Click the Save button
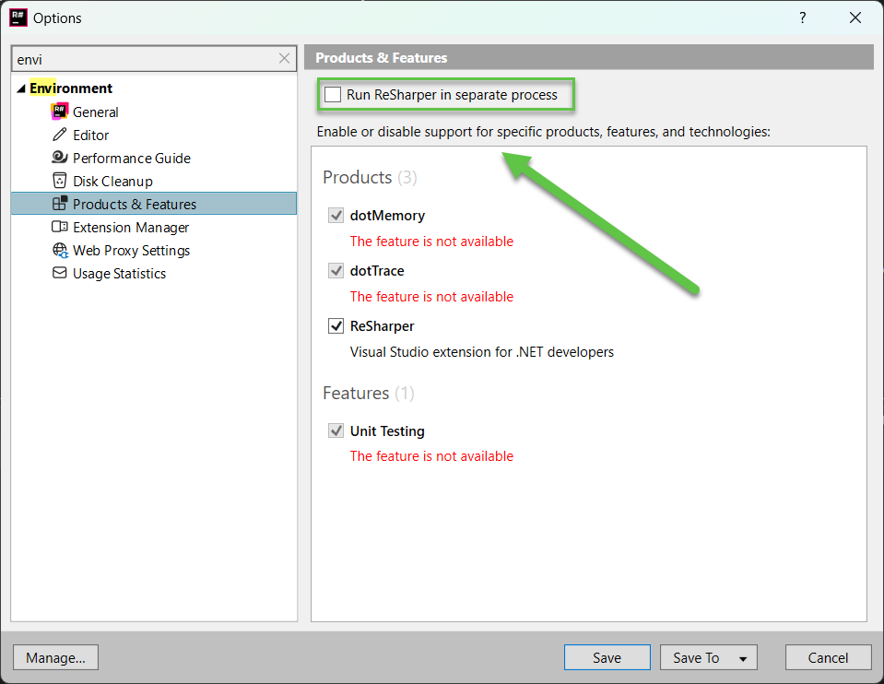This screenshot has width=884, height=684. 607,657
